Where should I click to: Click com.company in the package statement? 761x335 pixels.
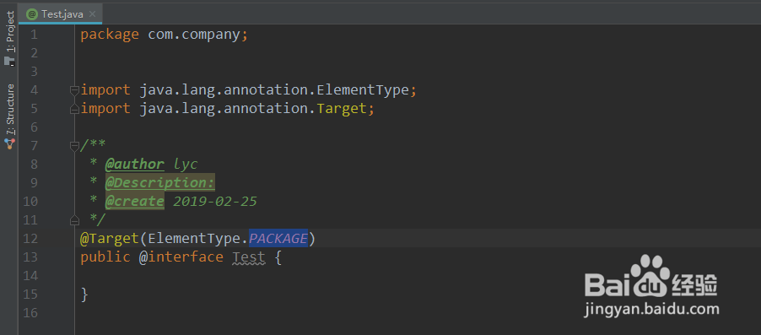(x=194, y=35)
